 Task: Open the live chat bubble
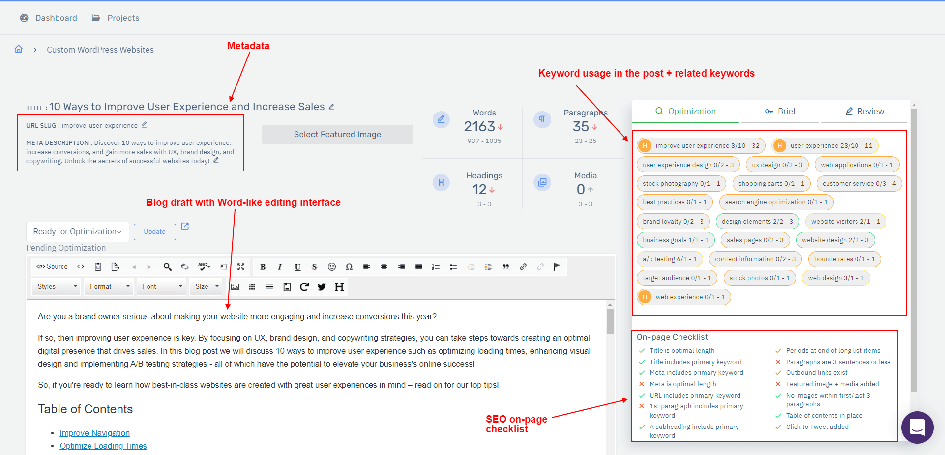point(917,427)
